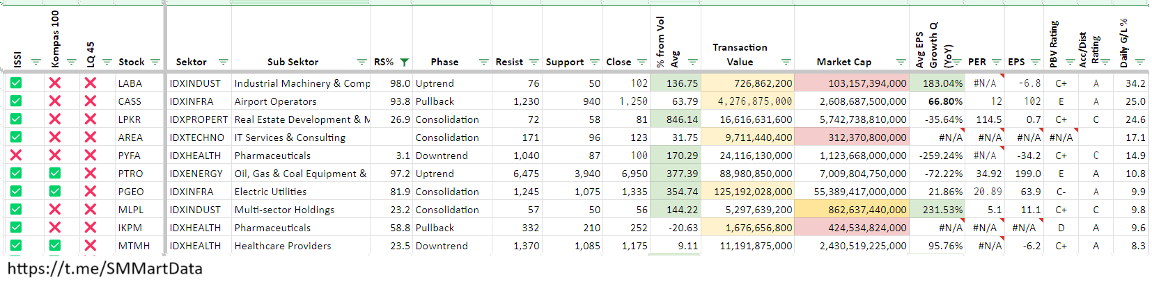Click the EPS column filter icon
The image size is (1152, 284).
coord(1035,62)
